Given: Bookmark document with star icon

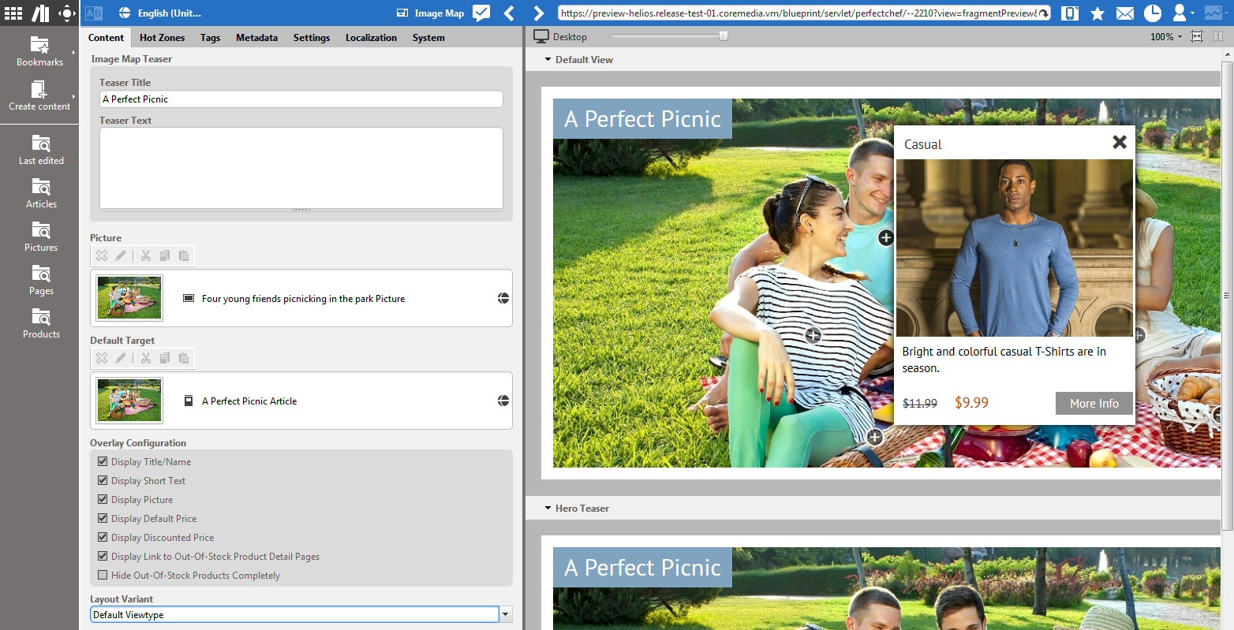Looking at the screenshot, I should click(x=1098, y=13).
